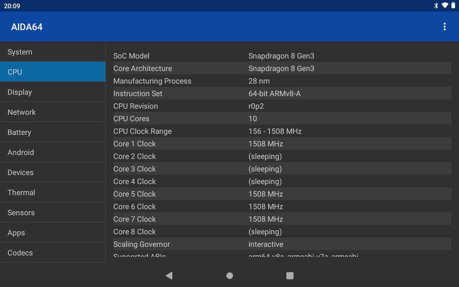This screenshot has width=459, height=287.
Task: Open the Apps section
Action: click(53, 232)
